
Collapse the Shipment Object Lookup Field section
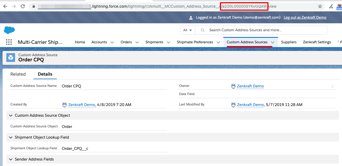pyautogui.click(x=11, y=138)
